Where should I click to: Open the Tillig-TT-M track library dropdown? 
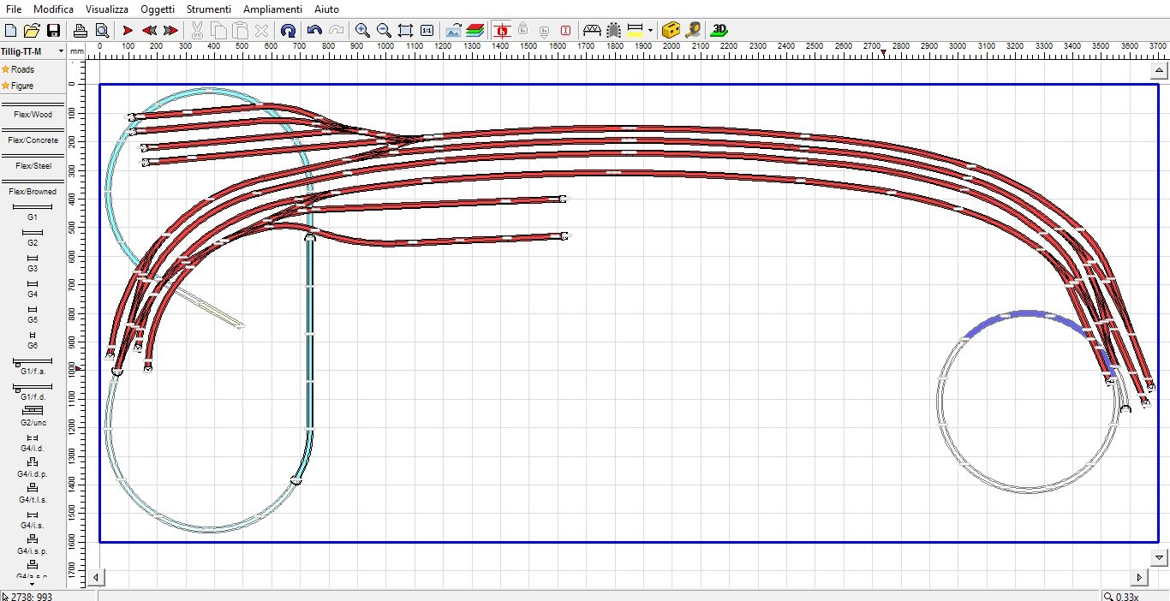coord(33,51)
